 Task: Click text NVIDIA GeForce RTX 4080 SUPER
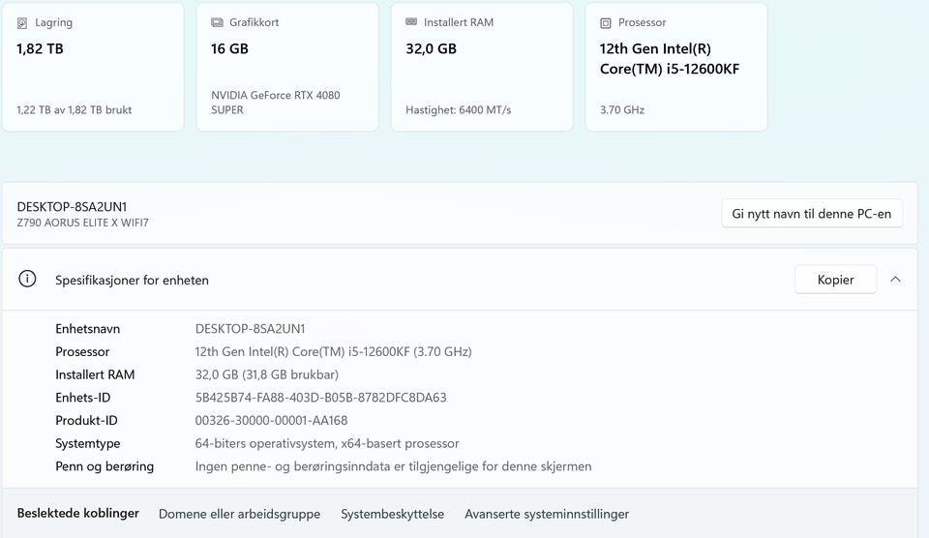(276, 103)
